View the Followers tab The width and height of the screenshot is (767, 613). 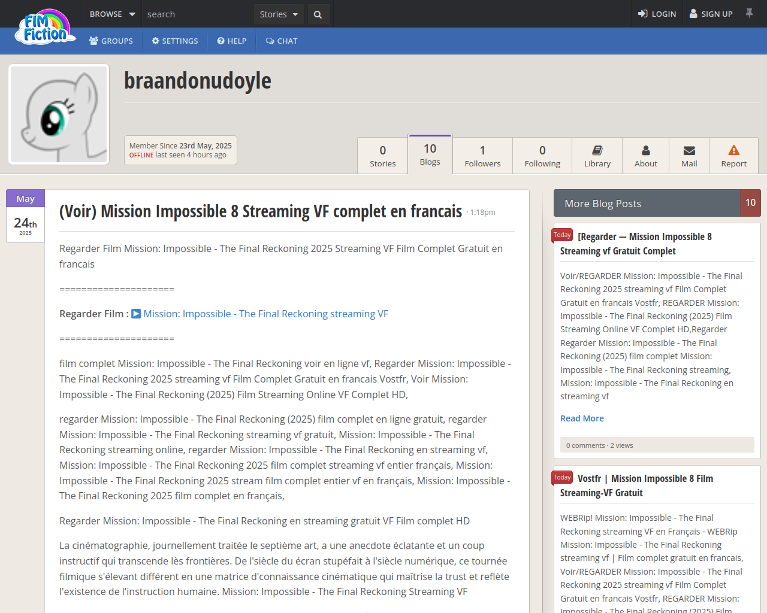click(482, 156)
